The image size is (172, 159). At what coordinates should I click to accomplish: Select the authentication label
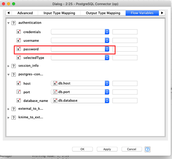pos(30,23)
